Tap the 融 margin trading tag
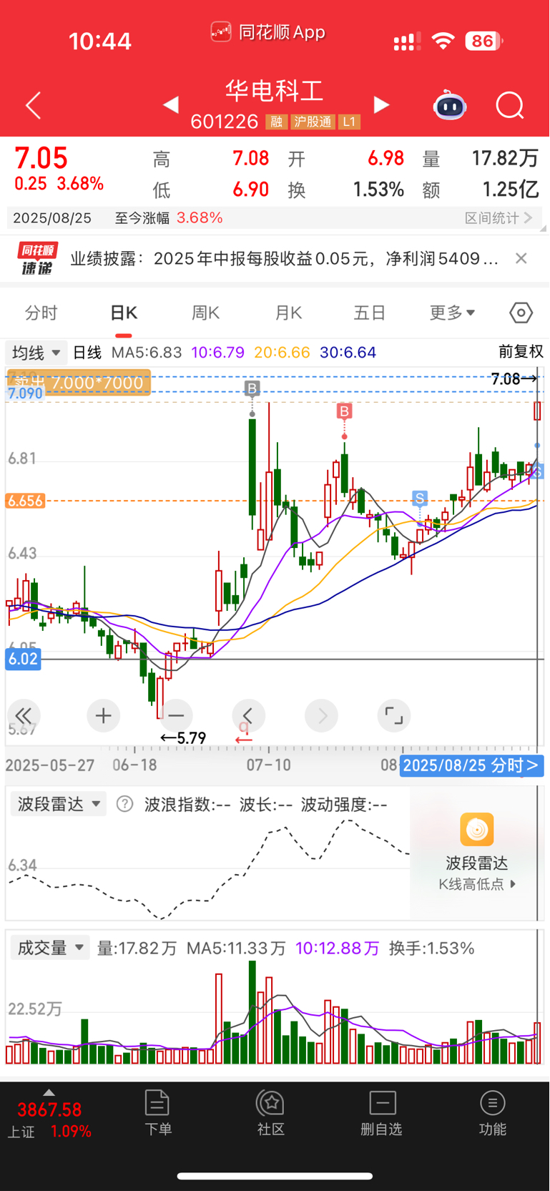Image resolution: width=550 pixels, height=1191 pixels. click(275, 122)
